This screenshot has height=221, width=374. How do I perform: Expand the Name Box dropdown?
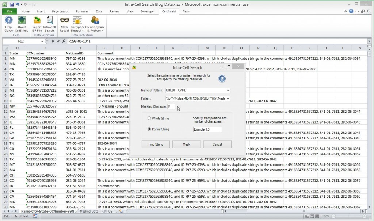[x=42, y=41]
